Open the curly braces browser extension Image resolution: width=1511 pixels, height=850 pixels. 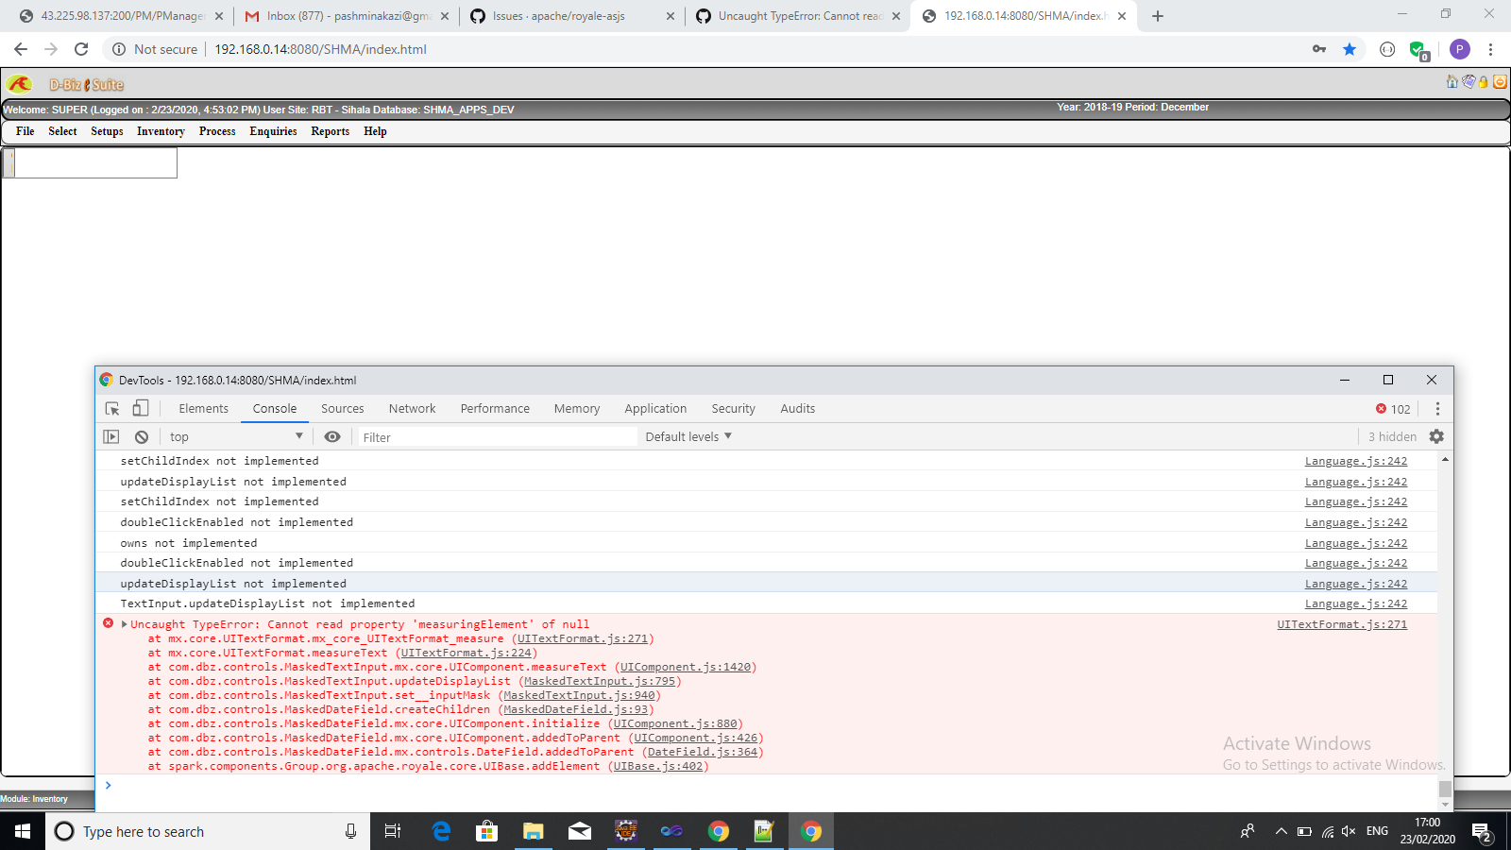pyautogui.click(x=1387, y=49)
